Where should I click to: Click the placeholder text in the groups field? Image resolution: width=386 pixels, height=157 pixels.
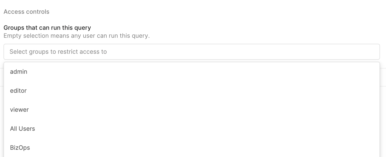click(58, 52)
